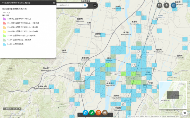Click the red 16–31 legend swatch
This screenshot has height=118, width=190.
click(4, 23)
